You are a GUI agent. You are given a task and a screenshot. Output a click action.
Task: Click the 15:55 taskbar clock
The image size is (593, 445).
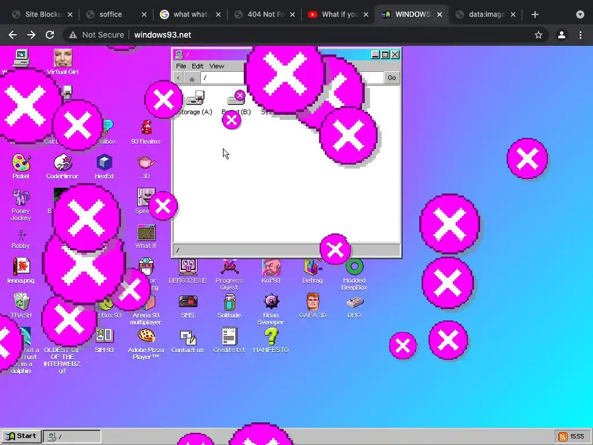click(577, 436)
